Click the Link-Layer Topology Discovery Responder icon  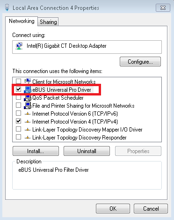pyautogui.click(x=28, y=138)
